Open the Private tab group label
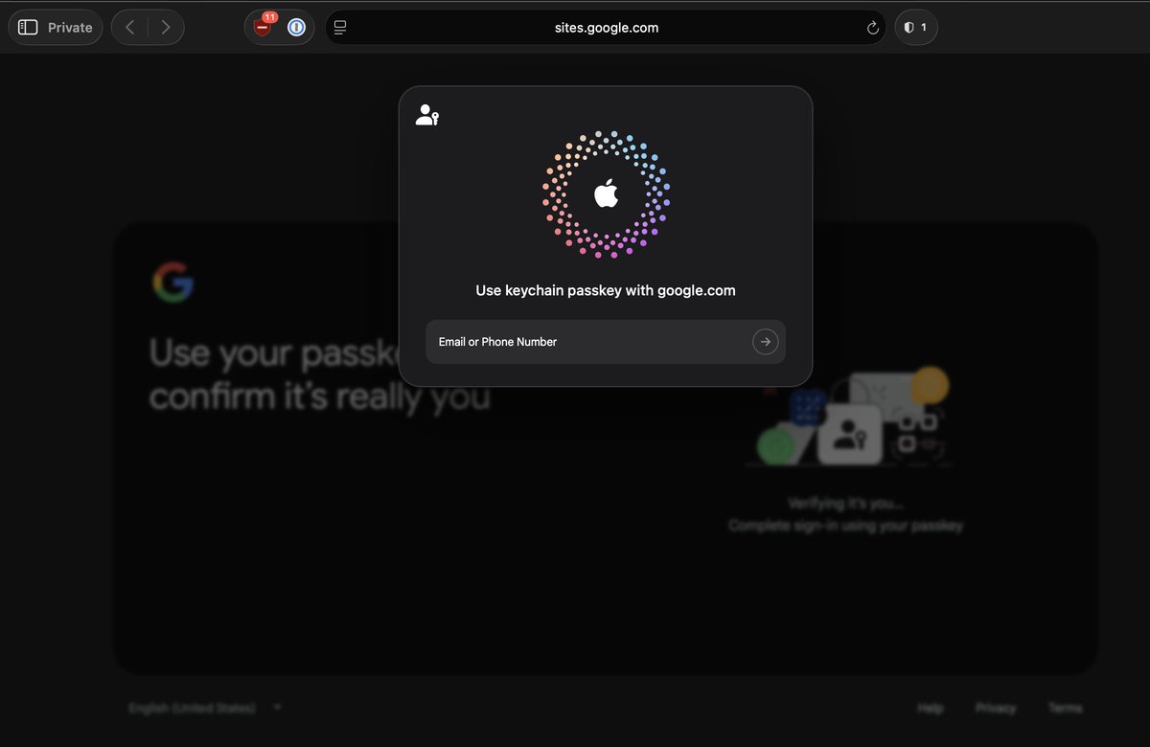The image size is (1150, 747). pyautogui.click(x=70, y=28)
